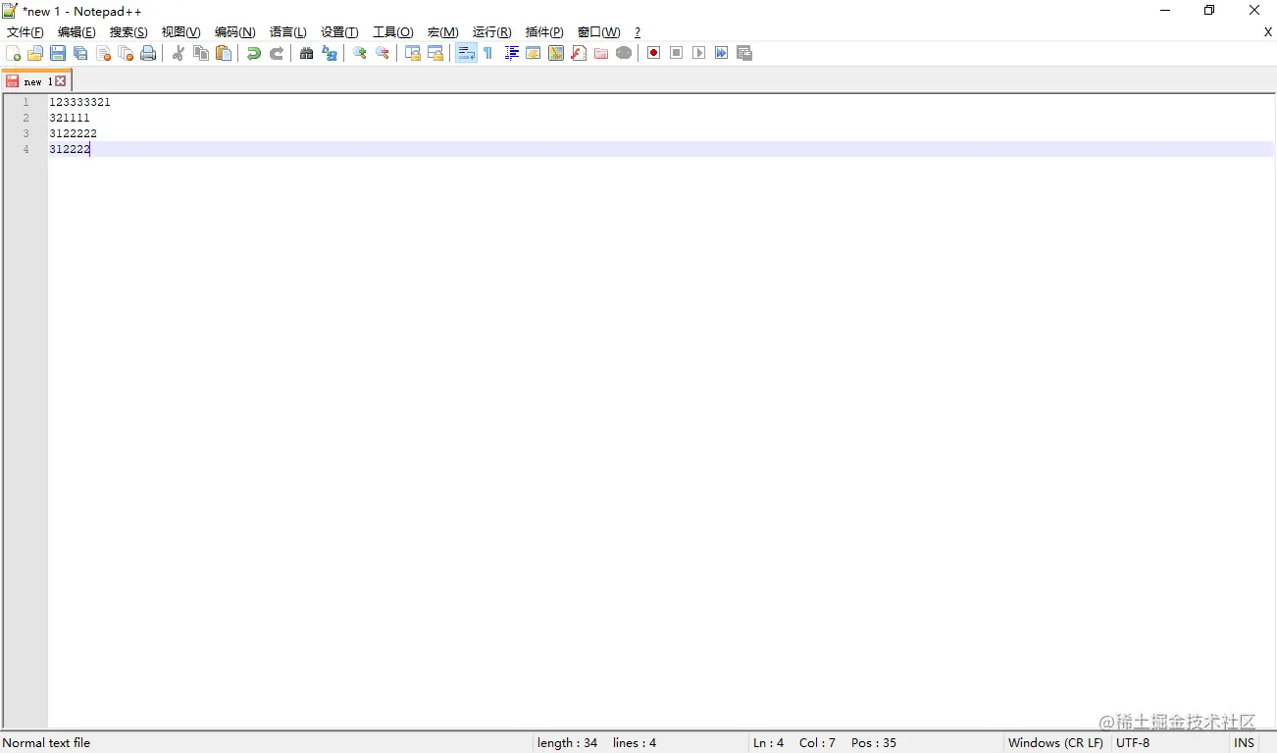Undo the last edit
This screenshot has width=1277, height=753.
coord(253,52)
